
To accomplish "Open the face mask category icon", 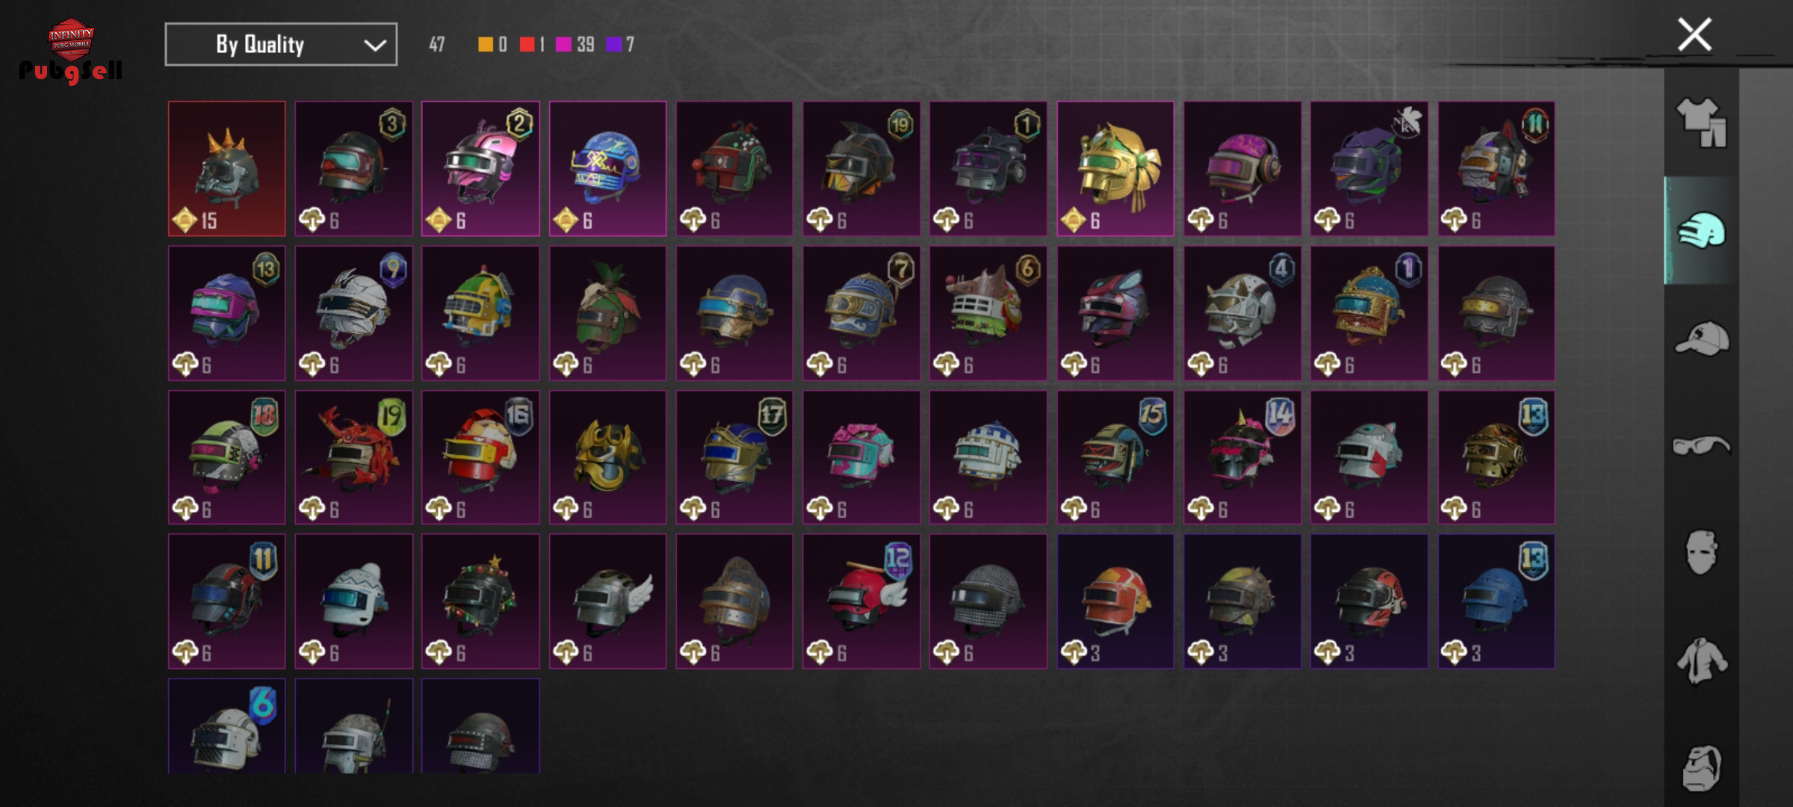I will 1701,552.
